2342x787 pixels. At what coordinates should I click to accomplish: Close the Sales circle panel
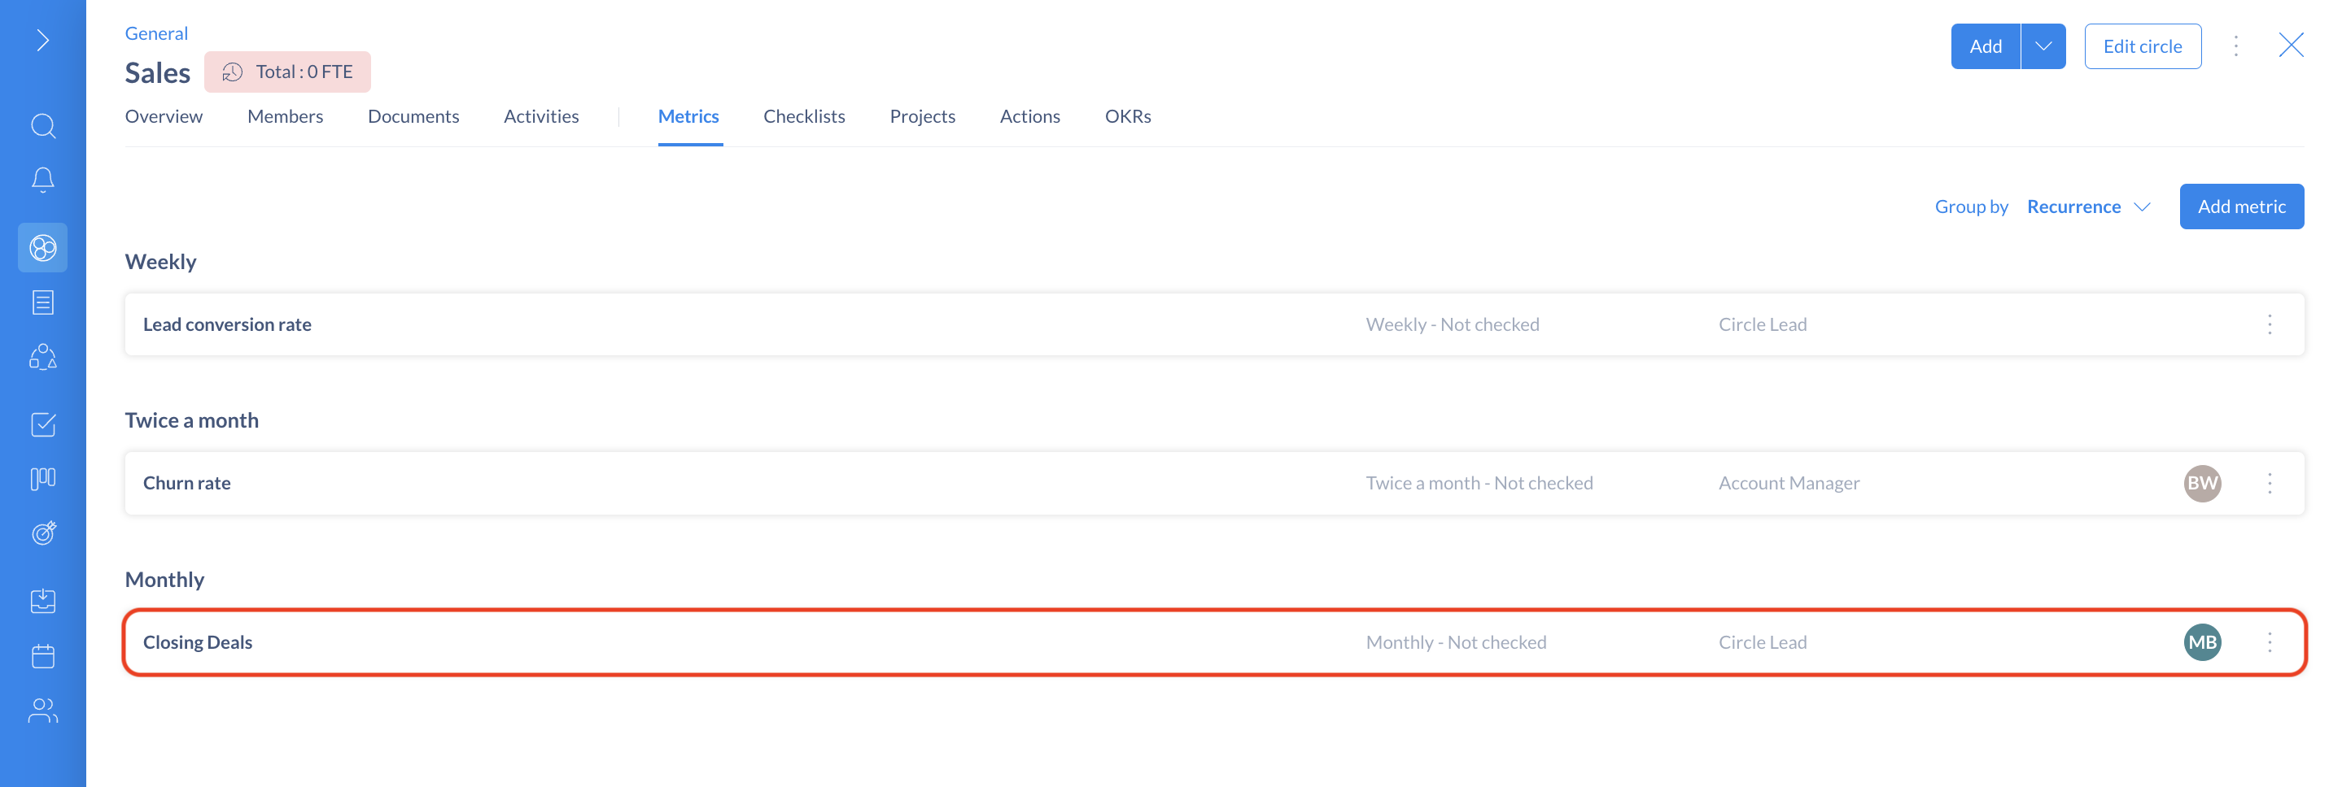(x=2290, y=45)
